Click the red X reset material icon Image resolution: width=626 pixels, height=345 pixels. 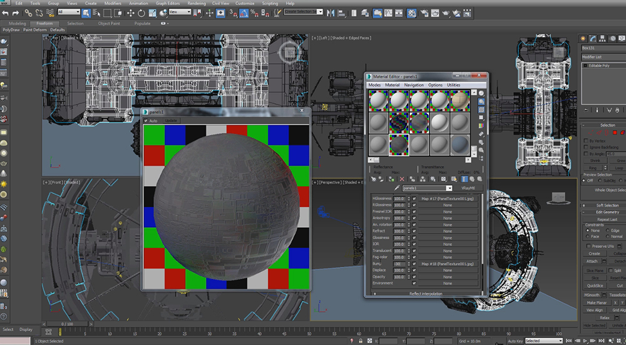[402, 179]
